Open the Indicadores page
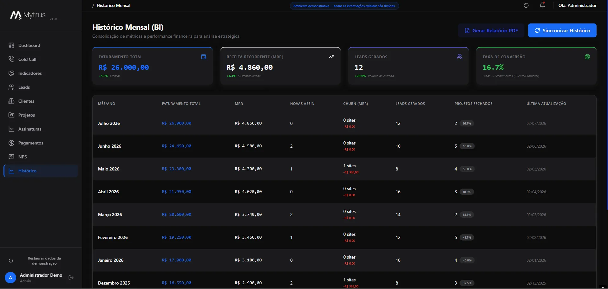This screenshot has width=608, height=289. click(41, 73)
